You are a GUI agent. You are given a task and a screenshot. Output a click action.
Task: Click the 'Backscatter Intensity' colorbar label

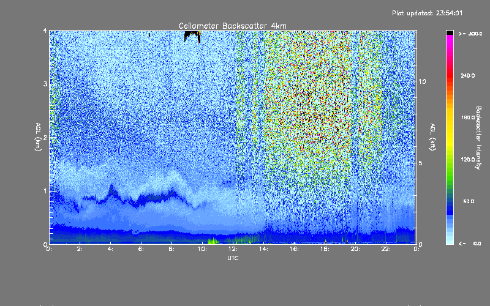478,138
